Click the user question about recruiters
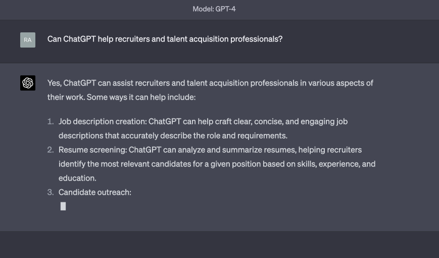This screenshot has height=258, width=439. (165, 39)
